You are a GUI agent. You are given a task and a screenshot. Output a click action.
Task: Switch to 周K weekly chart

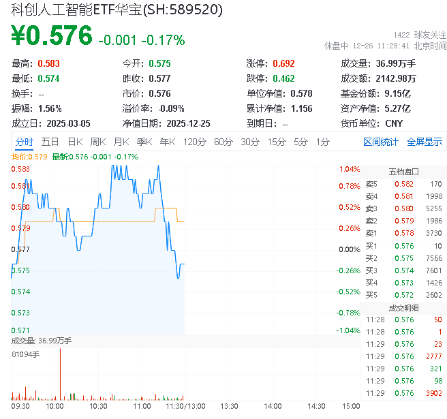point(98,142)
